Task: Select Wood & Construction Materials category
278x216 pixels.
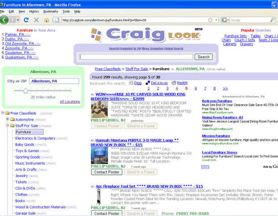Action: [x=41, y=207]
